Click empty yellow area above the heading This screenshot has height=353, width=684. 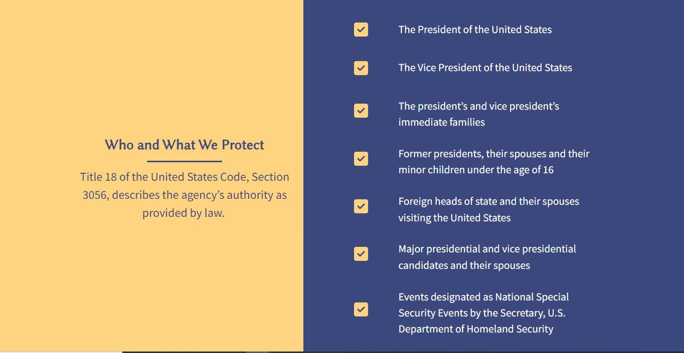click(150, 60)
